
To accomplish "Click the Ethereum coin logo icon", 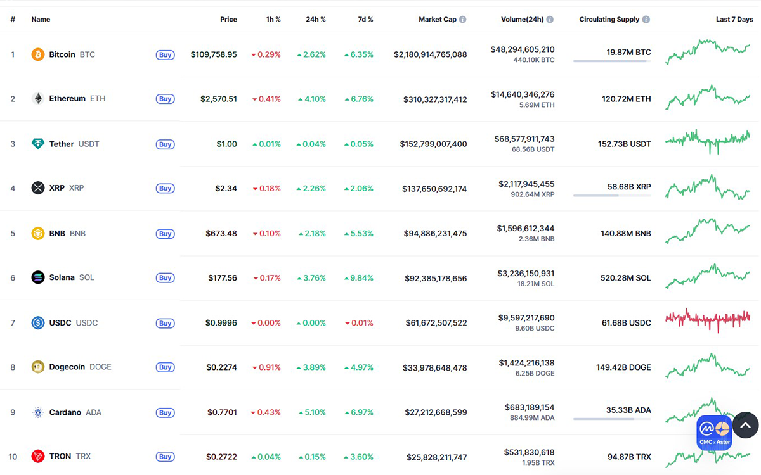I will (x=38, y=99).
